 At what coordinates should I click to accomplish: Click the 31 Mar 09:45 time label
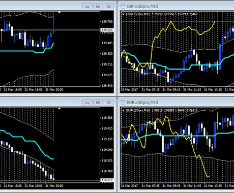[x=171, y=186]
